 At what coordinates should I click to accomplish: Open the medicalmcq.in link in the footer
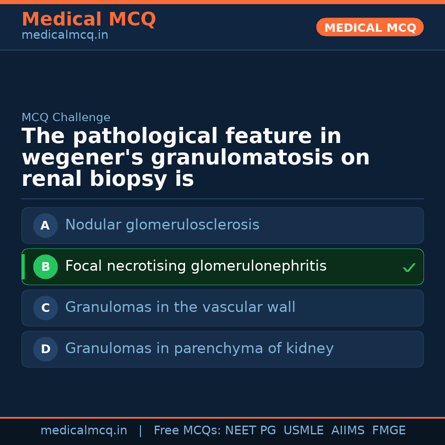84,431
